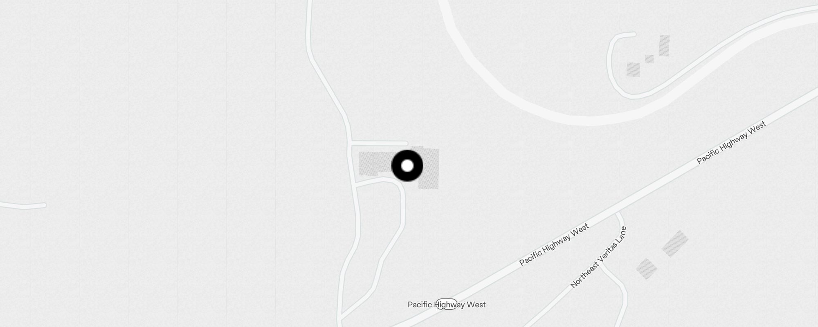
Task: Select the smaller diamond-shaped building near Veritas Lane
Action: 647,269
